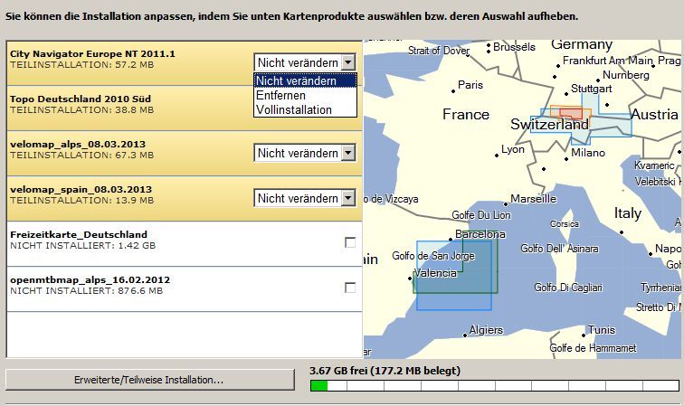
Task: Open dropdown for City Navigator Europe NT 2011.1
Action: coord(348,62)
